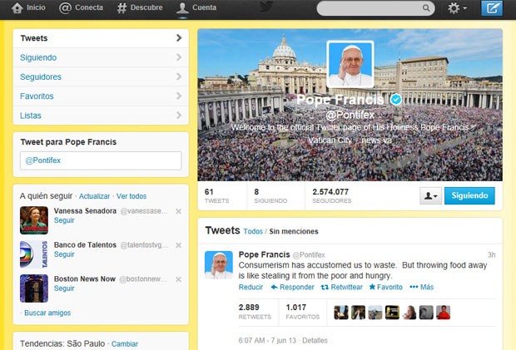Open the Cuenta profile tab
516x350 pixels.
tap(196, 8)
